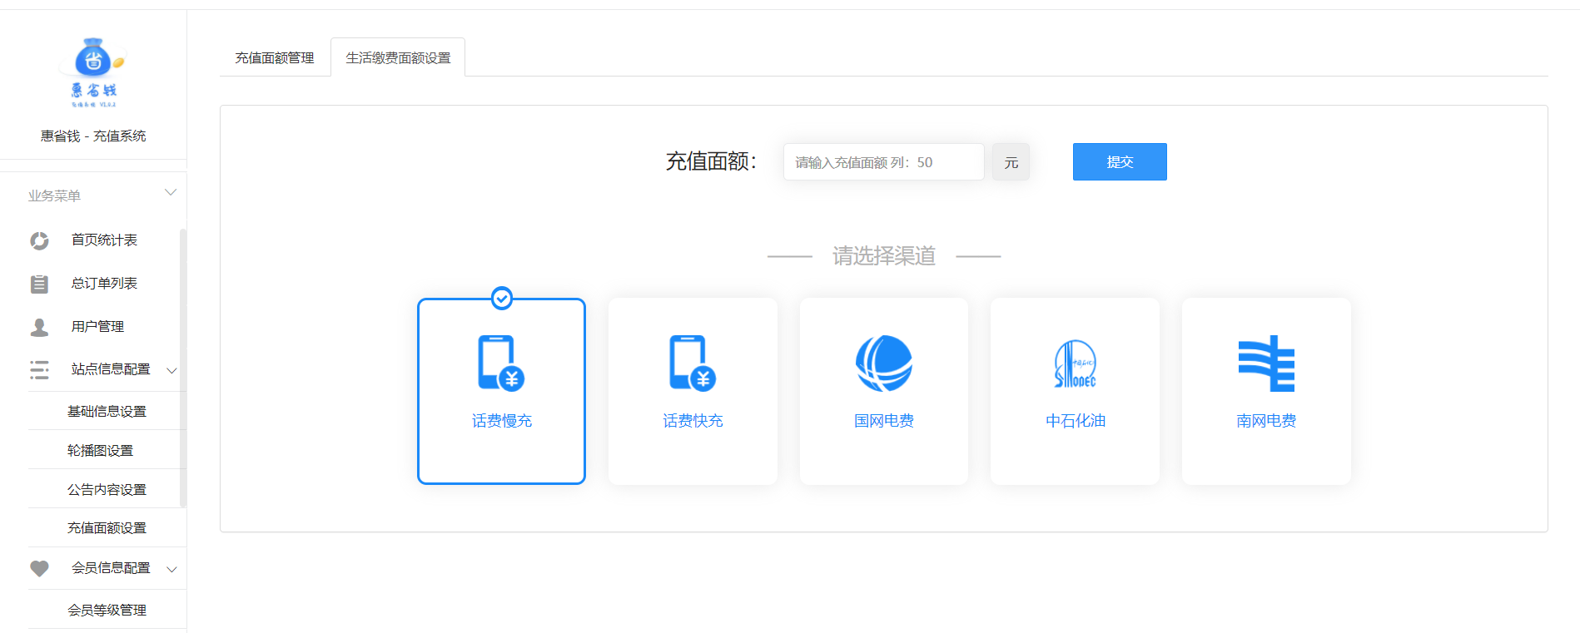Pick the 中石化油 Sinopec logo channel
This screenshot has width=1580, height=633.
(1075, 363)
